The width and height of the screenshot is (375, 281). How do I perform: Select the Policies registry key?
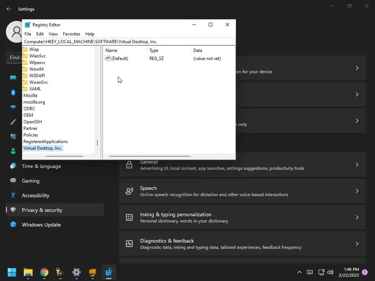[31, 135]
